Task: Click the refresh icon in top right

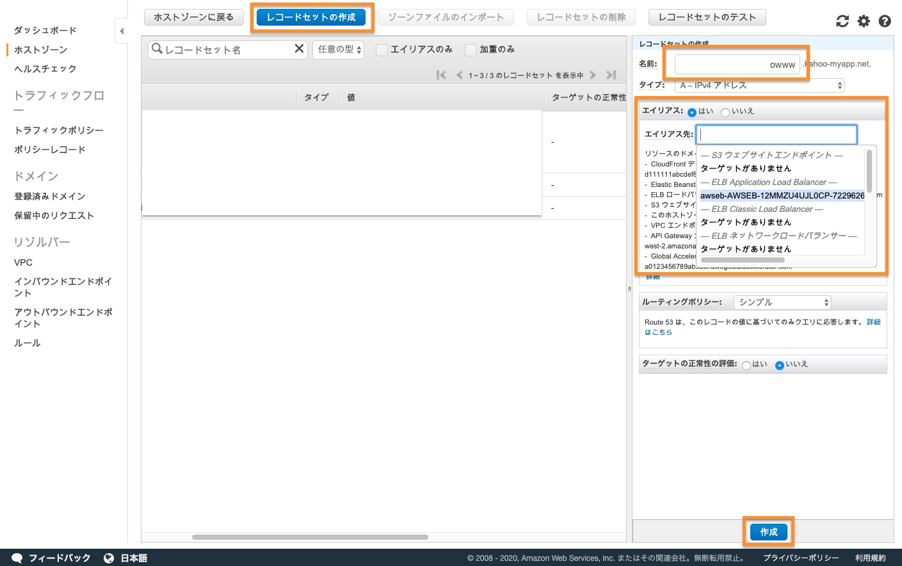Action: [842, 21]
